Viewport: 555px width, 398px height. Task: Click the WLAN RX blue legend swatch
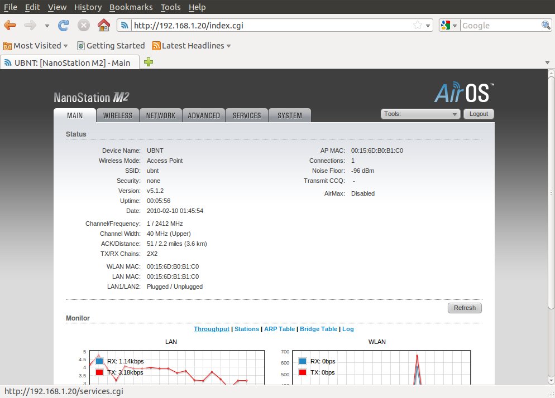point(302,361)
